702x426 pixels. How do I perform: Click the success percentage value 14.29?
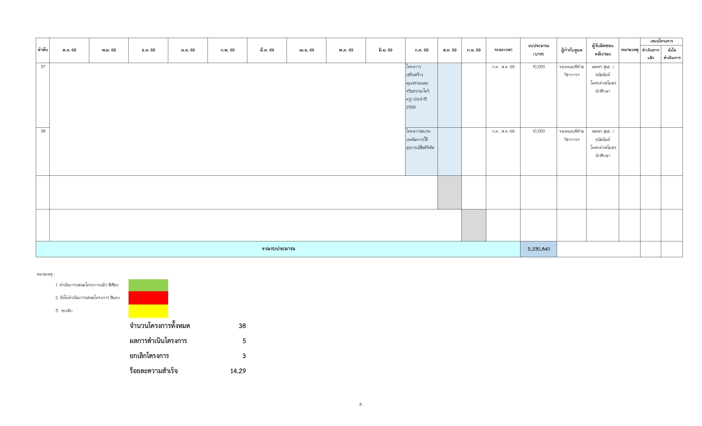[238, 371]
